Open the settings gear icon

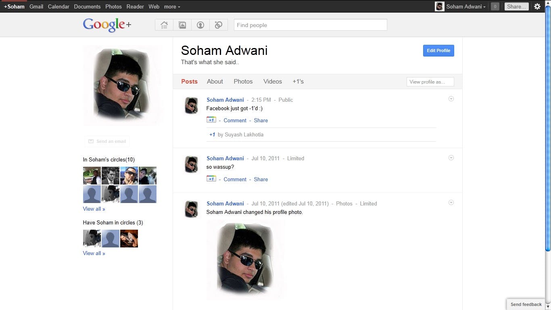click(537, 6)
